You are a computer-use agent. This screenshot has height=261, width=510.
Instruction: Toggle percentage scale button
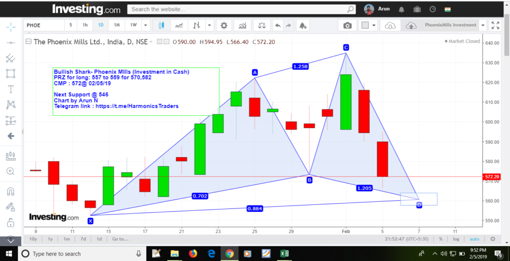441,239
